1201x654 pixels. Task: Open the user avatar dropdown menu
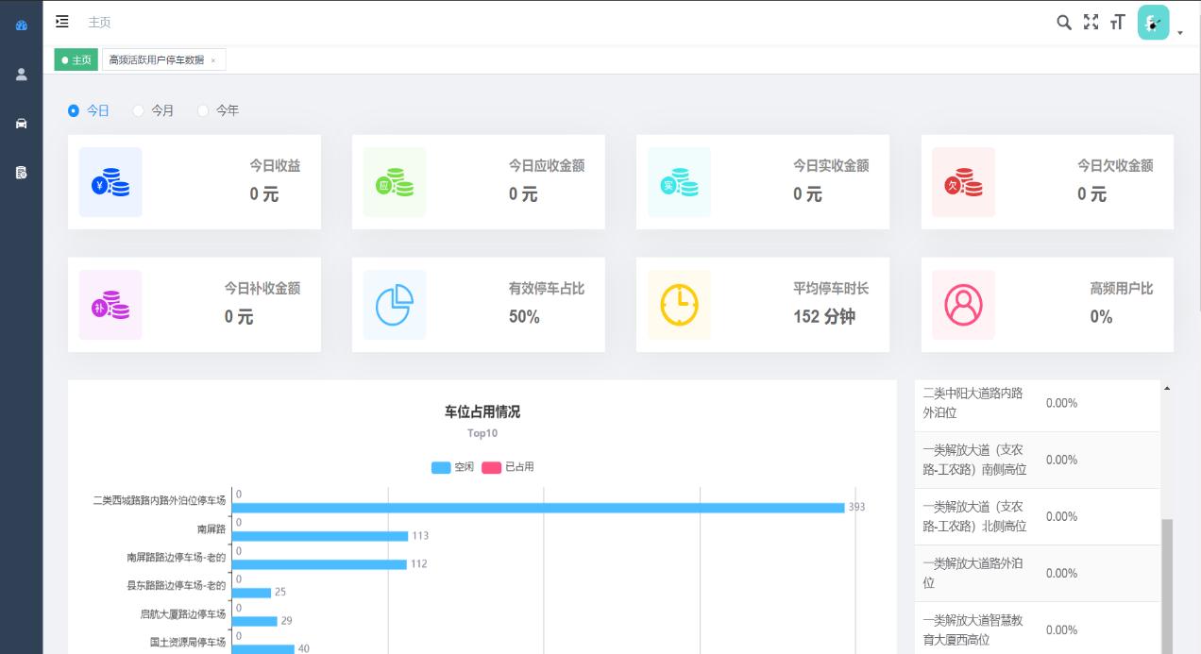[x=1153, y=23]
